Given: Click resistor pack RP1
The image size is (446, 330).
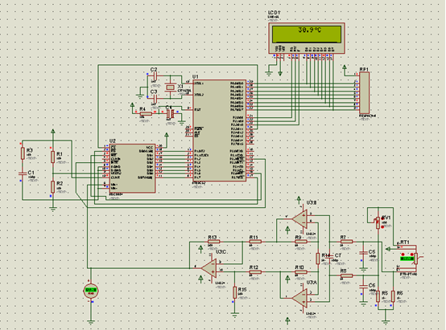Looking at the screenshot, I should pos(365,93).
